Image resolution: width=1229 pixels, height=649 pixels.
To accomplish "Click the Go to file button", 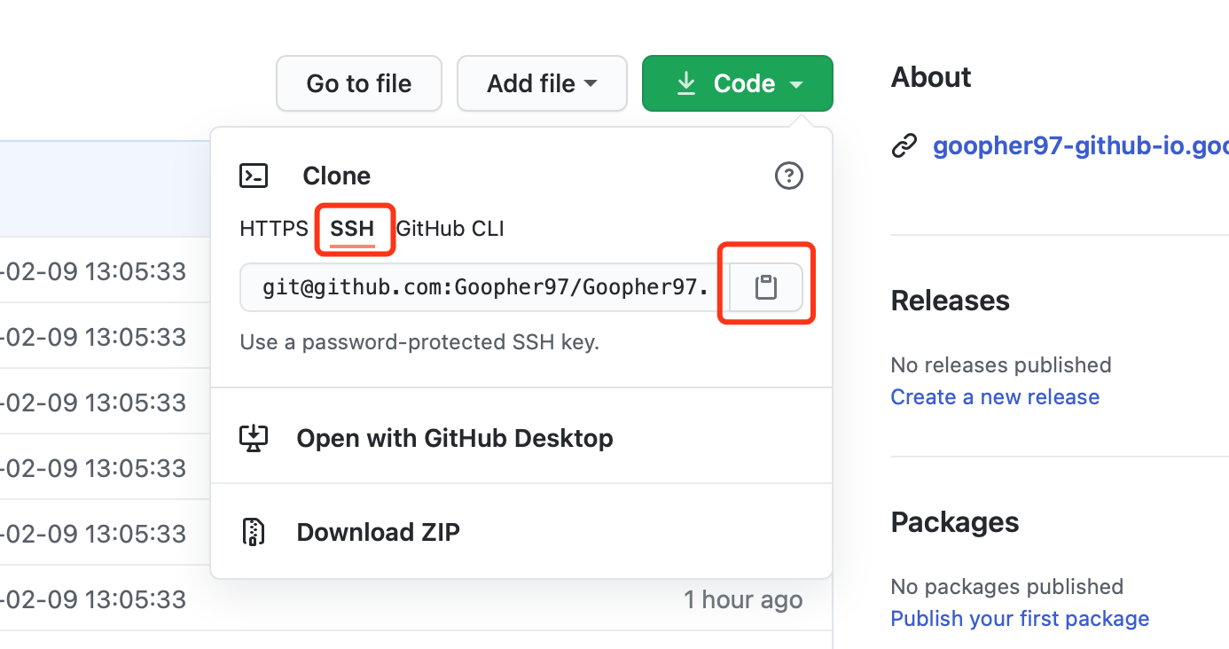I will 359,83.
